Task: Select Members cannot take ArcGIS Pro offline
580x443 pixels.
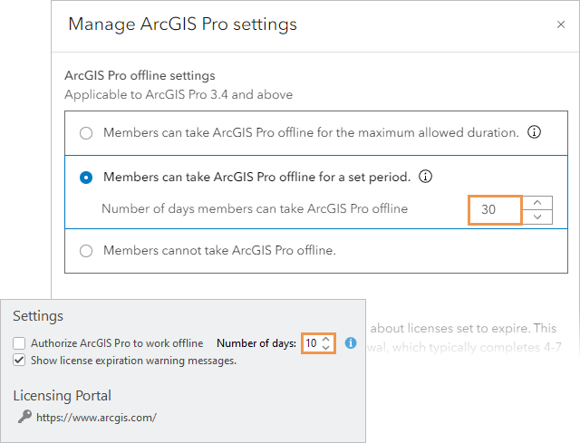Action: [86, 251]
